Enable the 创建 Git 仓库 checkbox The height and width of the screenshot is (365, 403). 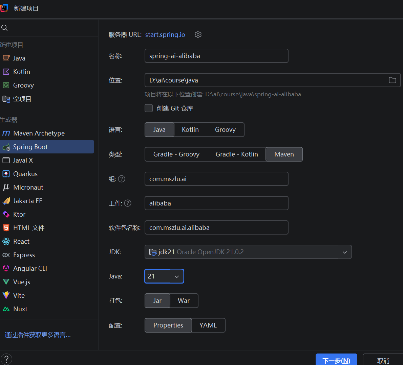coord(149,108)
